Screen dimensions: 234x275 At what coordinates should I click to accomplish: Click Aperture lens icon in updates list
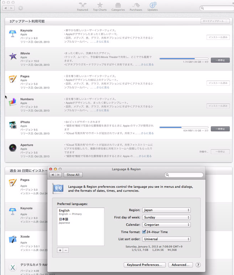13,148
